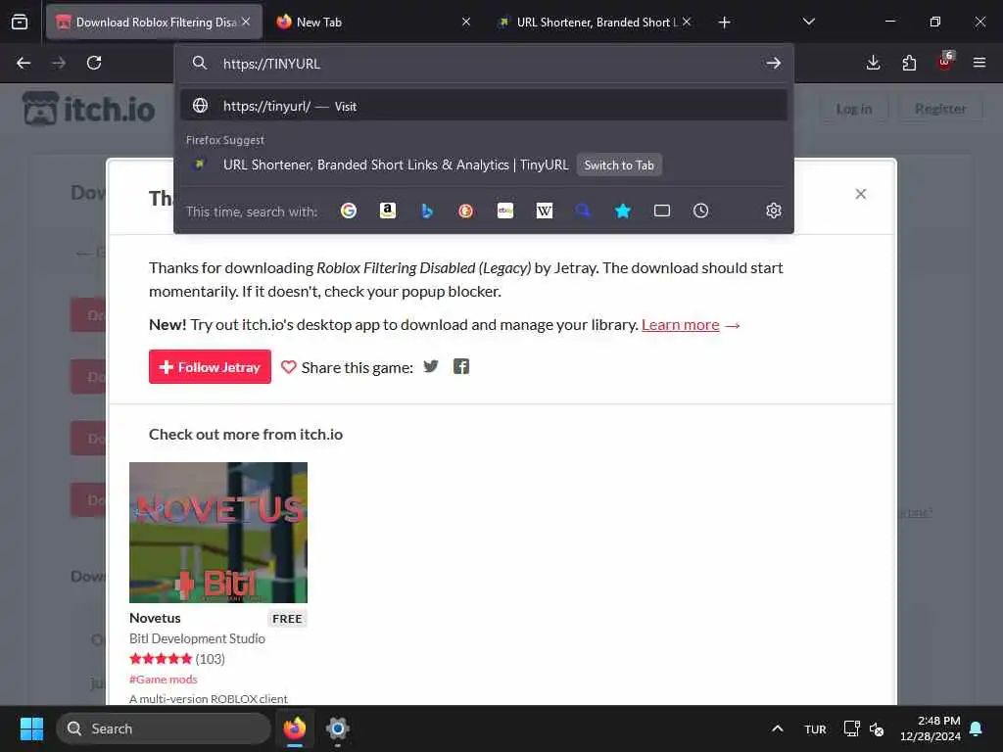Click Switch to Tab button
The width and height of the screenshot is (1003, 752).
(x=619, y=164)
